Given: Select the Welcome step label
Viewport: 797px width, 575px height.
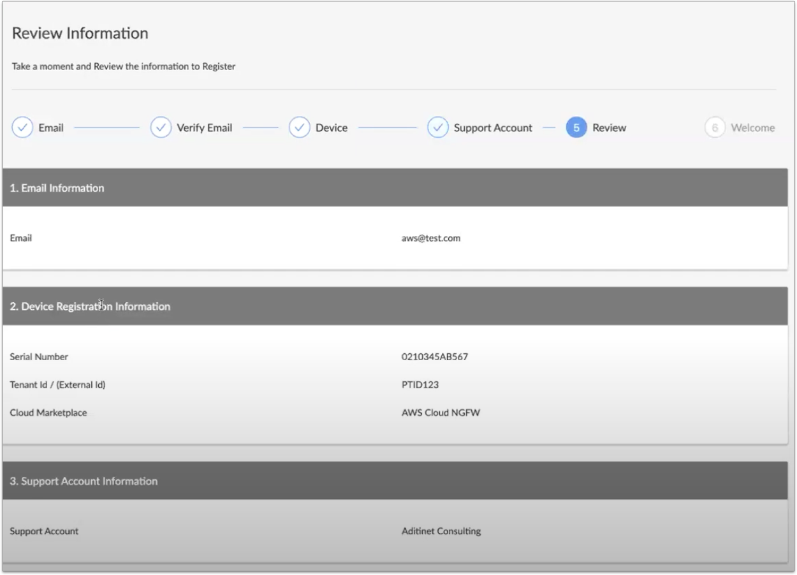Looking at the screenshot, I should 752,127.
